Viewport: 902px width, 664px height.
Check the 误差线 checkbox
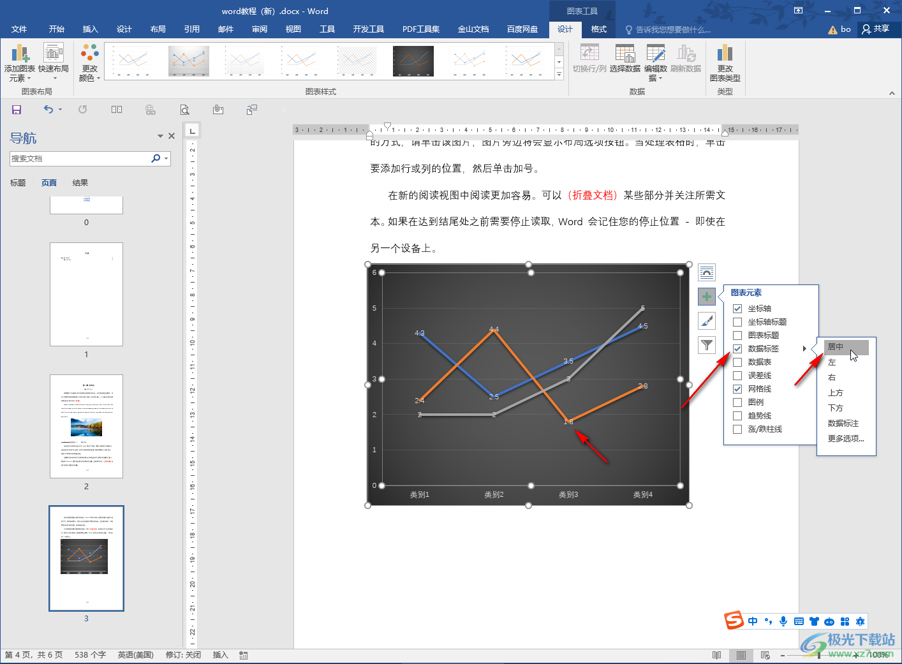click(737, 376)
